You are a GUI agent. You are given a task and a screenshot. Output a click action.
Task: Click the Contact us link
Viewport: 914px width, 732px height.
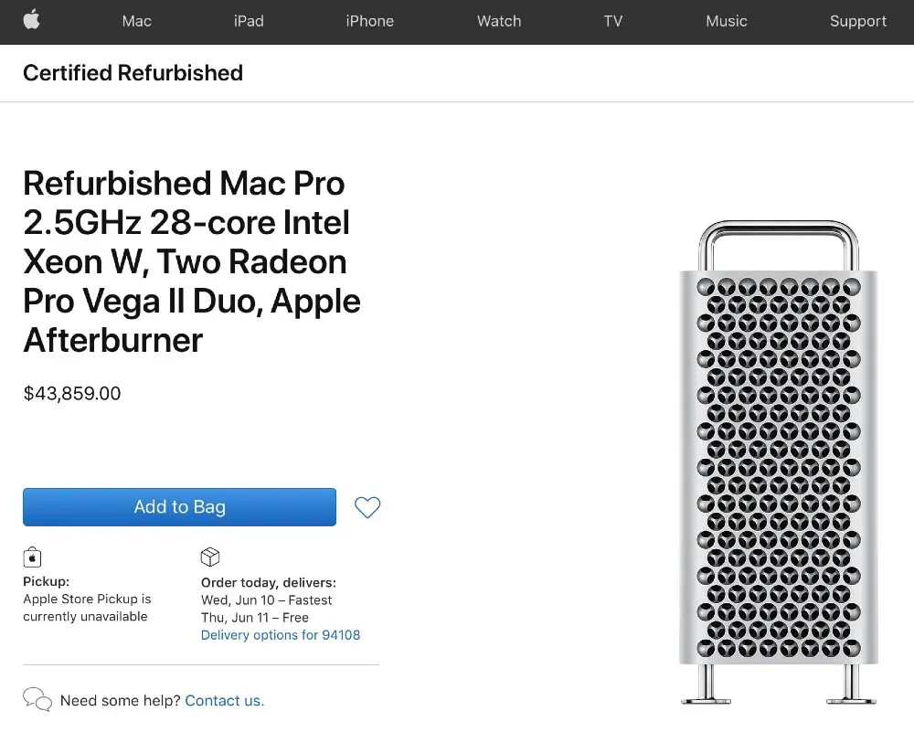[225, 701]
